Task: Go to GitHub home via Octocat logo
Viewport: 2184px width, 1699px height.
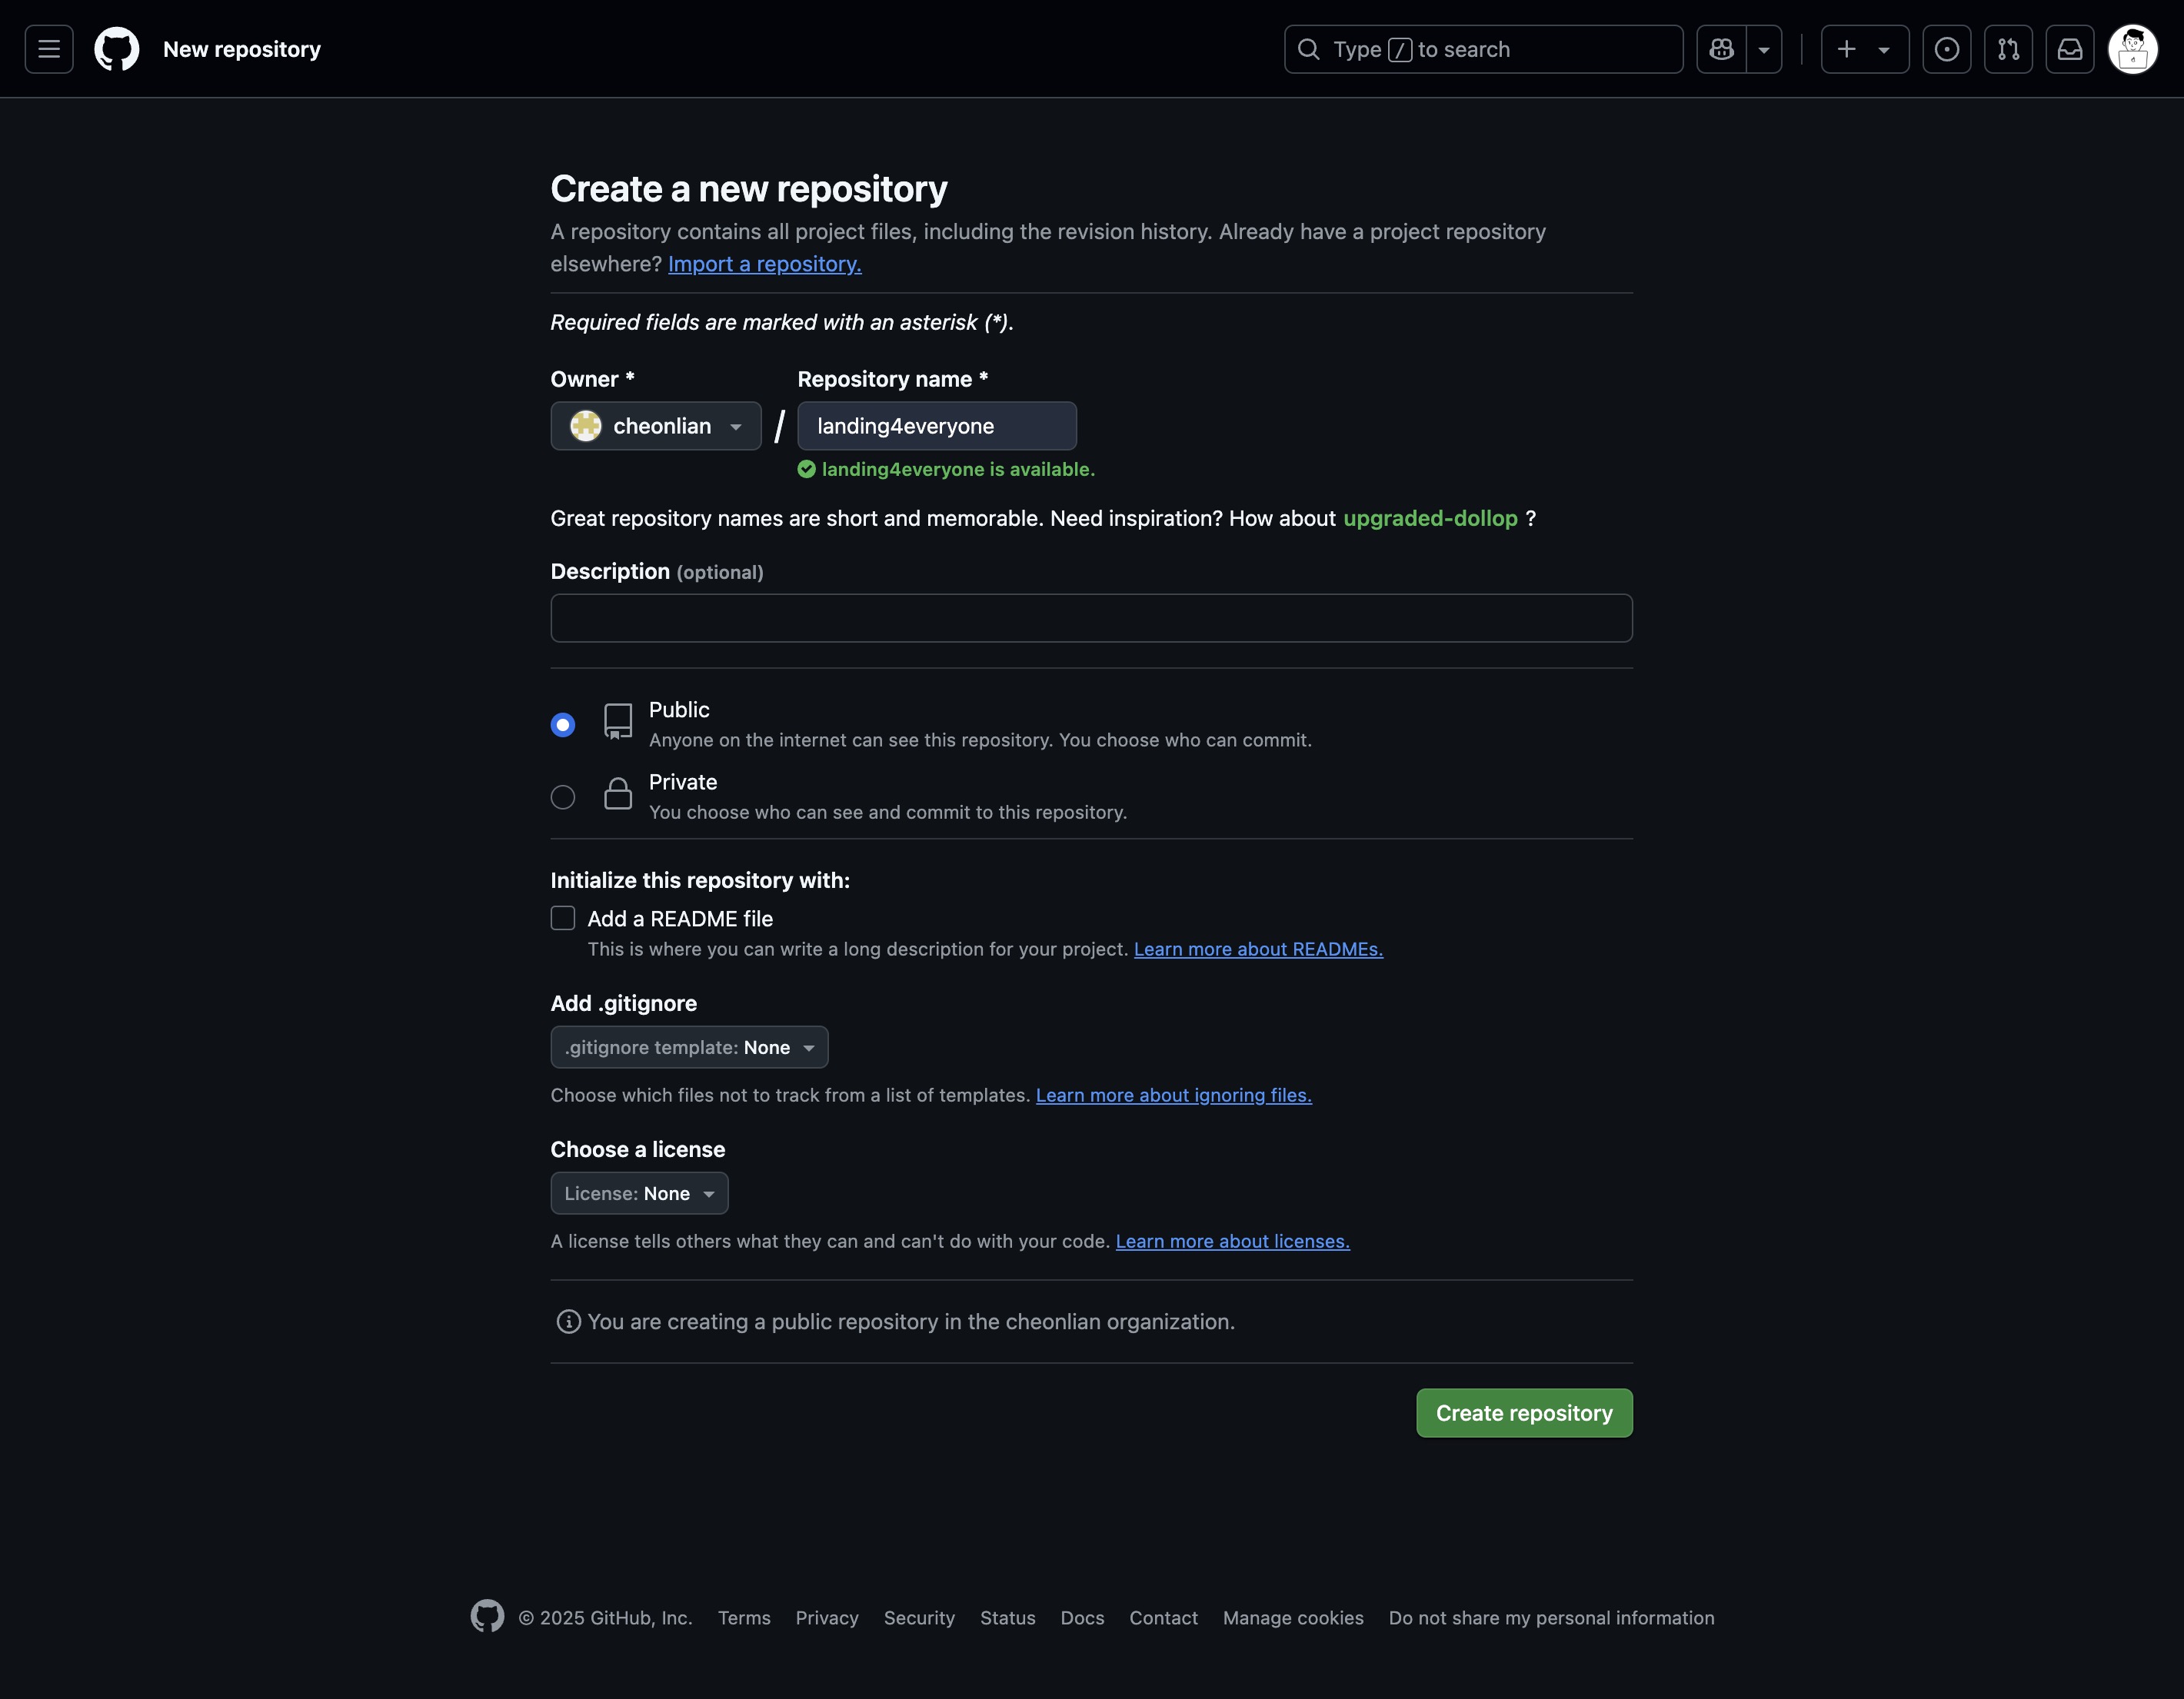Action: point(116,49)
